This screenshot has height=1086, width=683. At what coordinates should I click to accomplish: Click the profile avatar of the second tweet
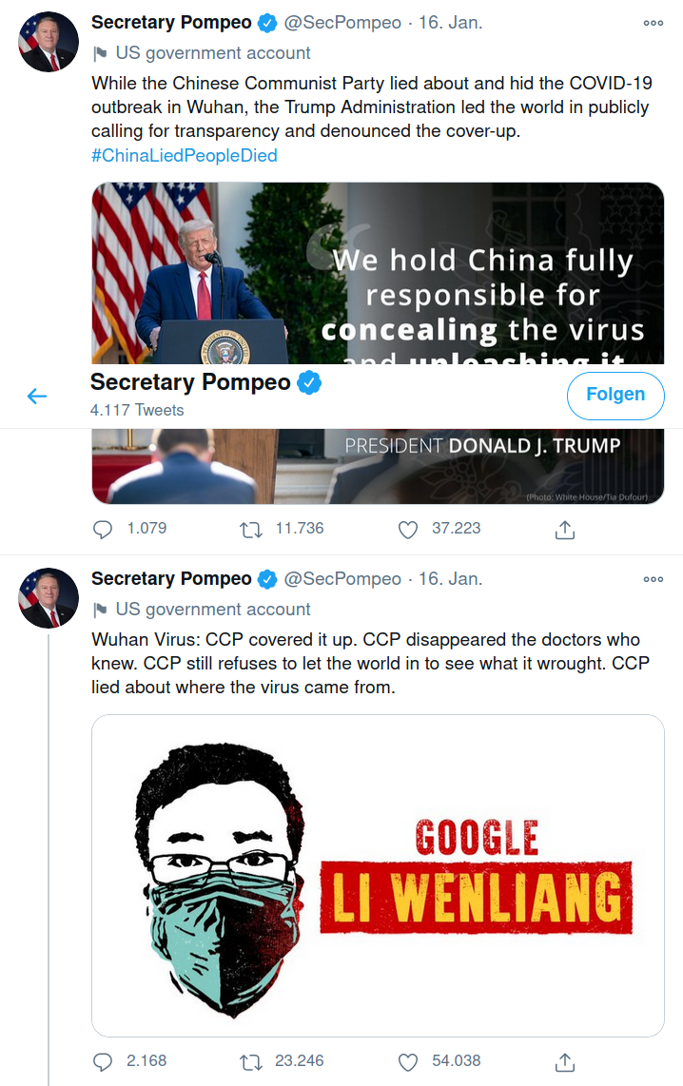49,598
